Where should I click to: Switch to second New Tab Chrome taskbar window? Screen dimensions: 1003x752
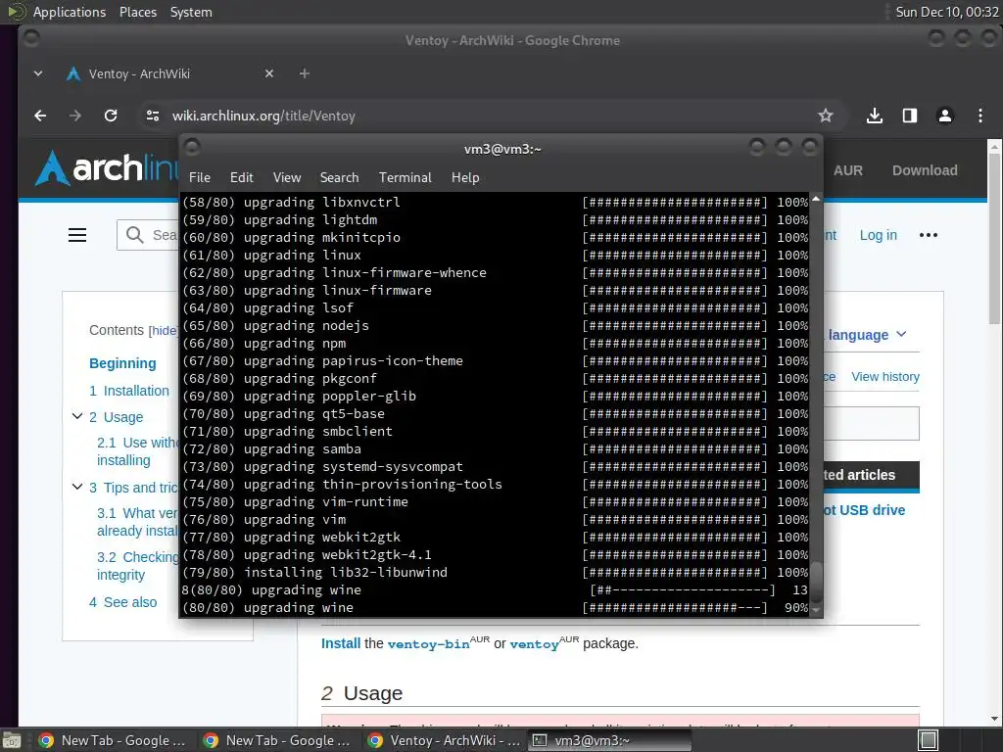[277, 740]
